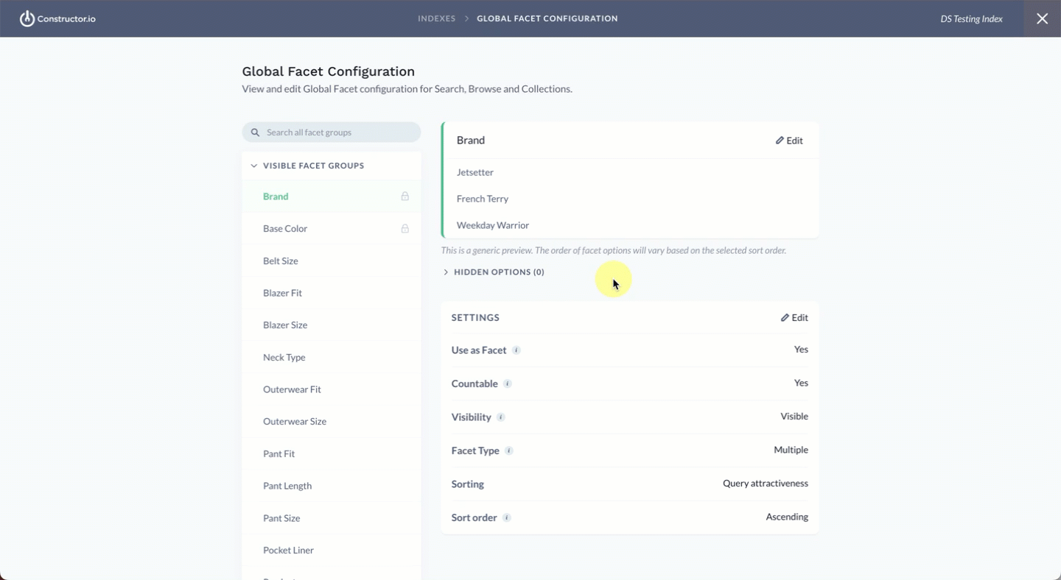Select the Outerwear Fit facet group
The image size is (1061, 580).
(332, 389)
